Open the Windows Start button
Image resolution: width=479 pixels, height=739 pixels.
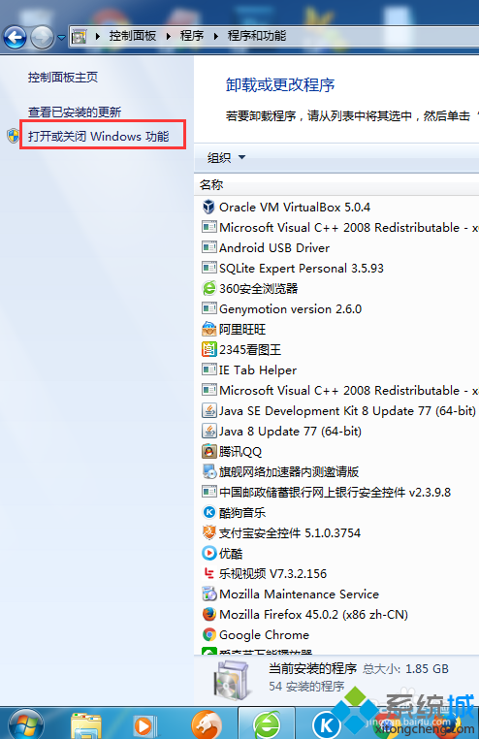coord(26,724)
